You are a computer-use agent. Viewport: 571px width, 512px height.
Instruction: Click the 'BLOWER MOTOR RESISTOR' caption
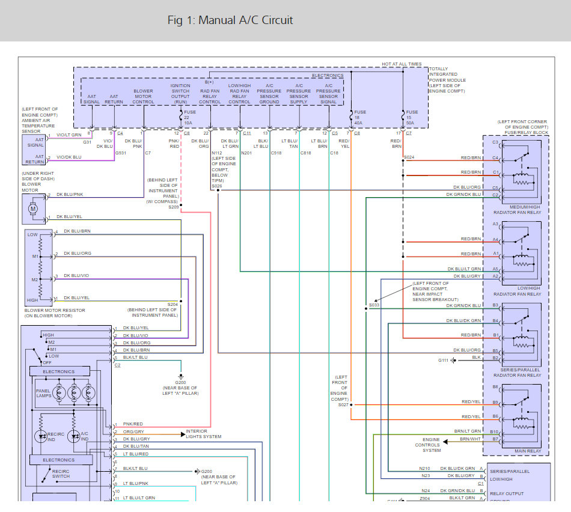(55, 310)
